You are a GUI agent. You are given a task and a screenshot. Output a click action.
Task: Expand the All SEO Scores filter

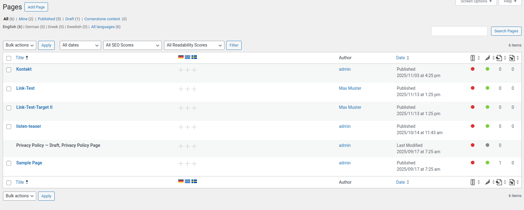[132, 45]
